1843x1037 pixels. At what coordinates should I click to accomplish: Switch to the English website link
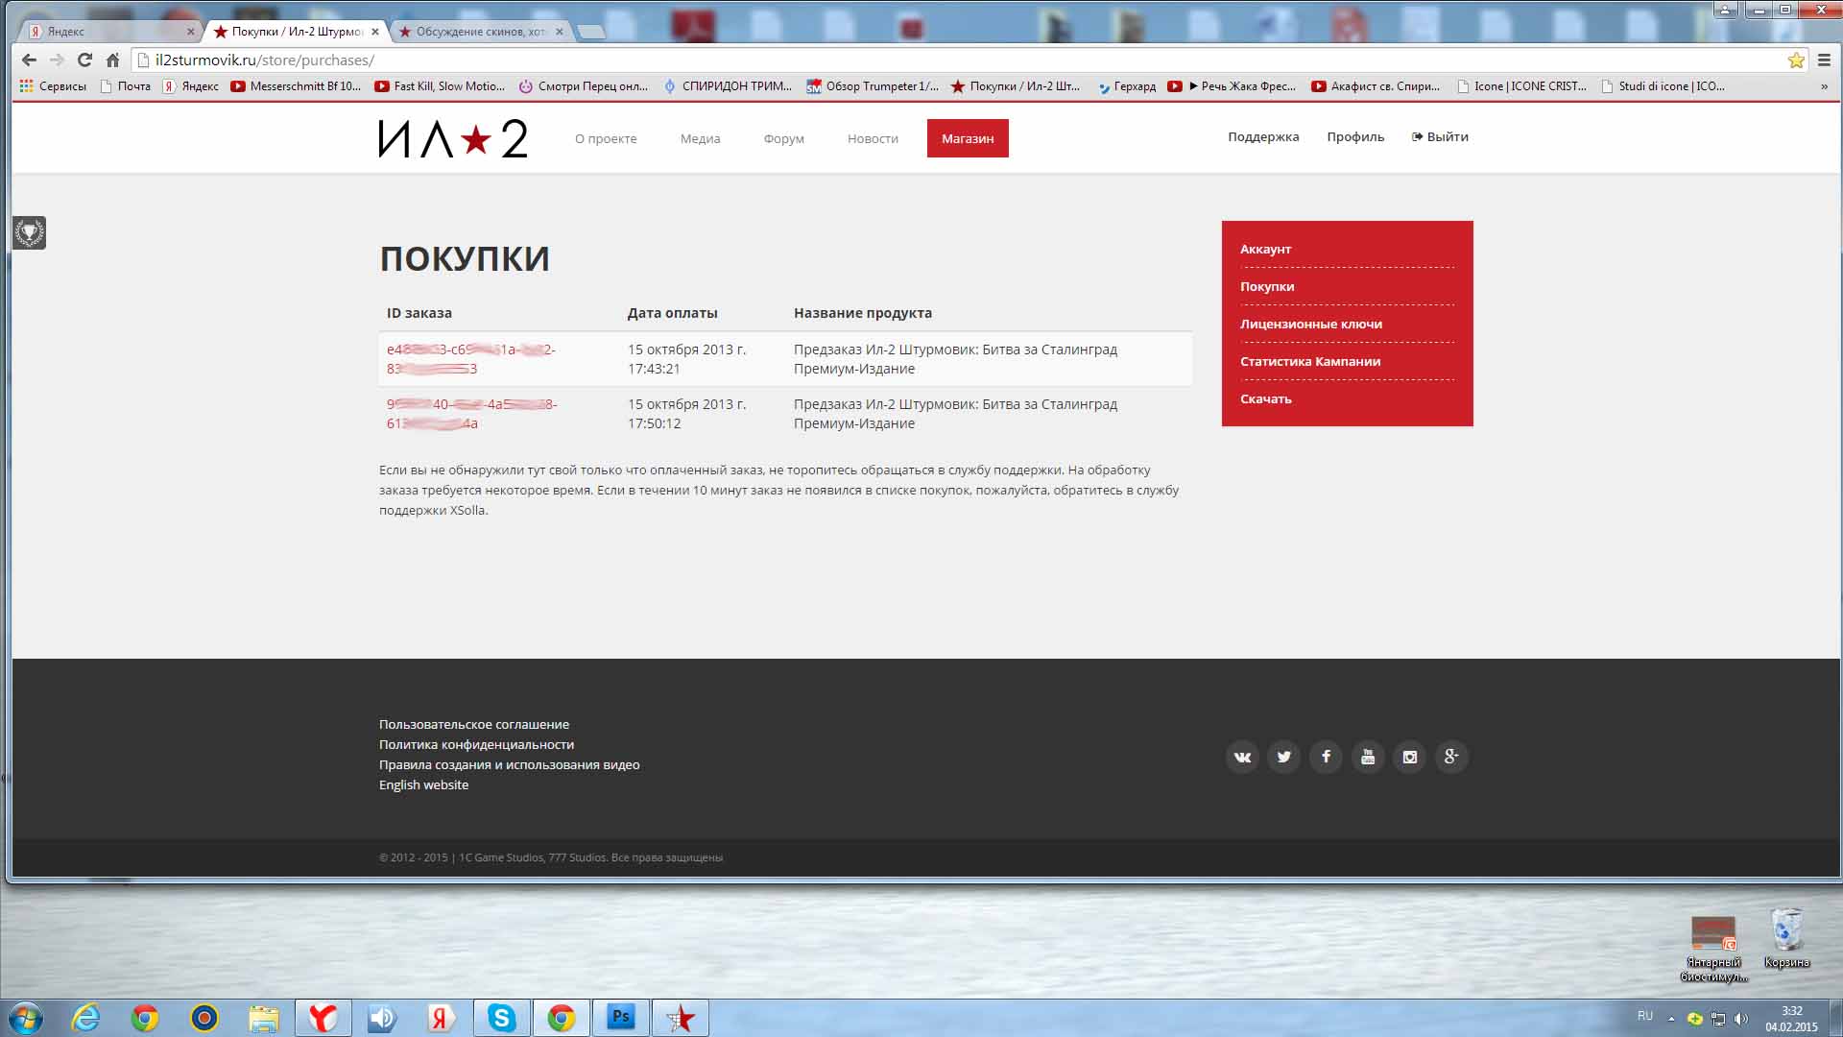tap(423, 784)
